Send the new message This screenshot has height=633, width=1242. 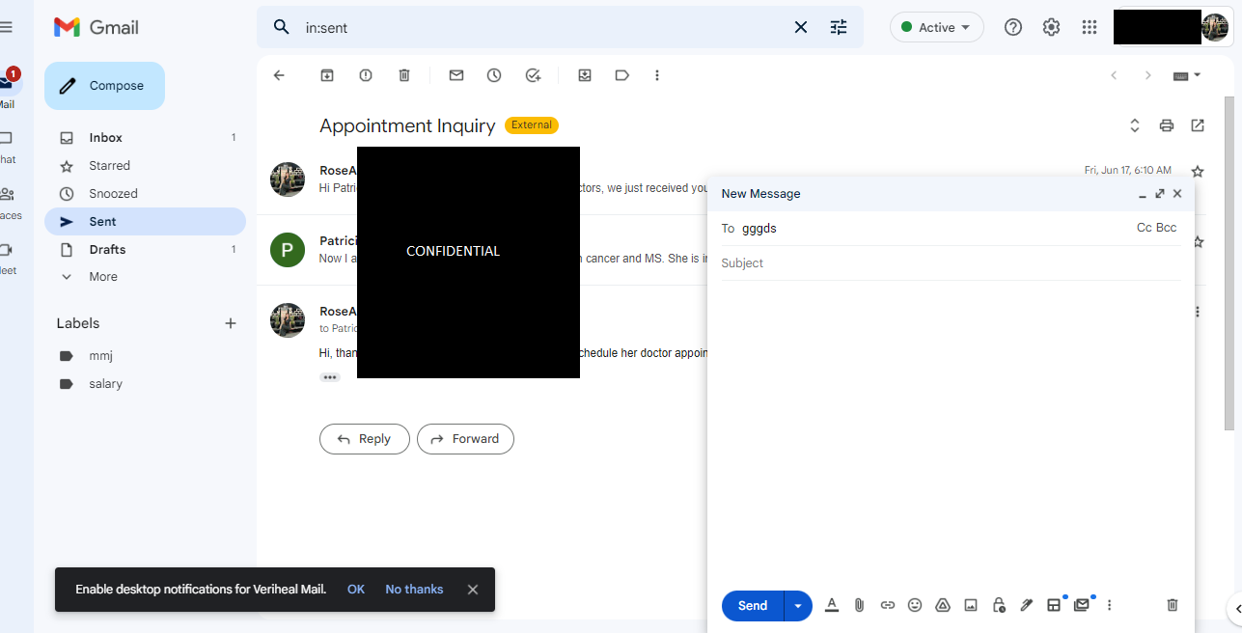click(753, 606)
